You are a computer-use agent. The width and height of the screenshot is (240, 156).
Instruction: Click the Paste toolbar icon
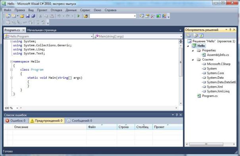(x=52, y=16)
